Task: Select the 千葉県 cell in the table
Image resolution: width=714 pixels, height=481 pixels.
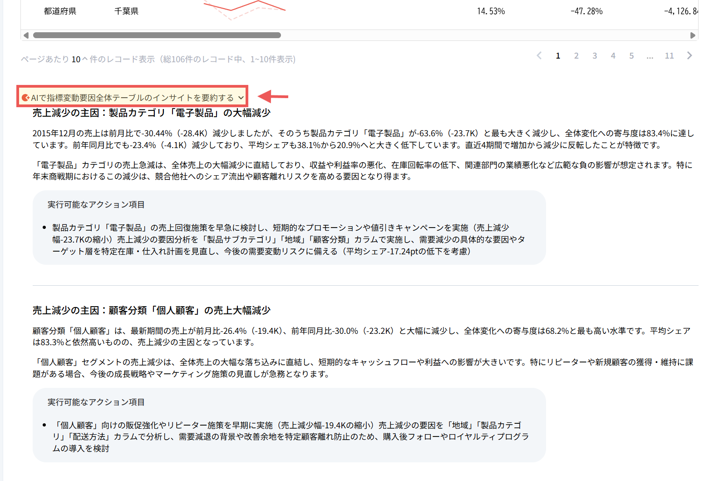Action: pos(126,11)
